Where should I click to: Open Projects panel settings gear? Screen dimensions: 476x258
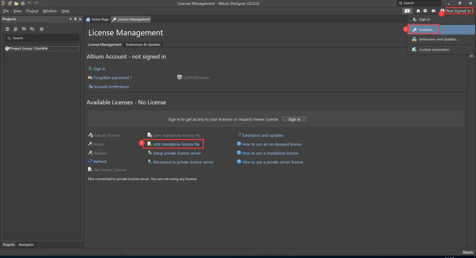pos(41,29)
